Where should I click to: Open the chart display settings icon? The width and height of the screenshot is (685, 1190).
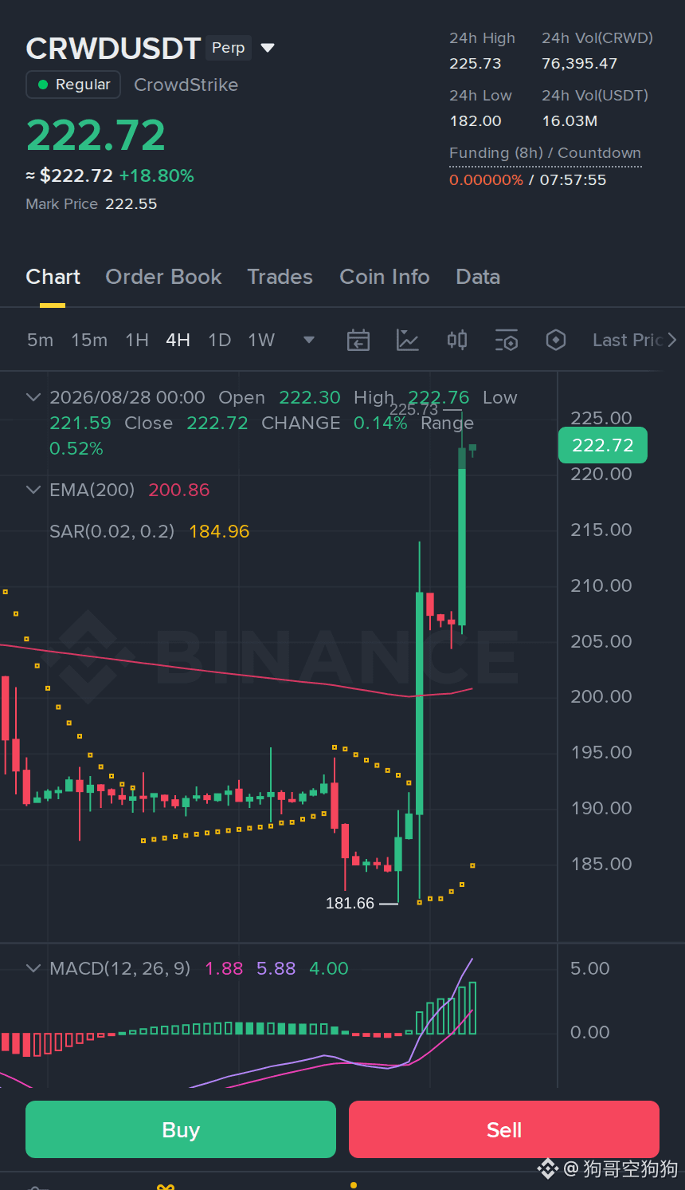tap(507, 341)
